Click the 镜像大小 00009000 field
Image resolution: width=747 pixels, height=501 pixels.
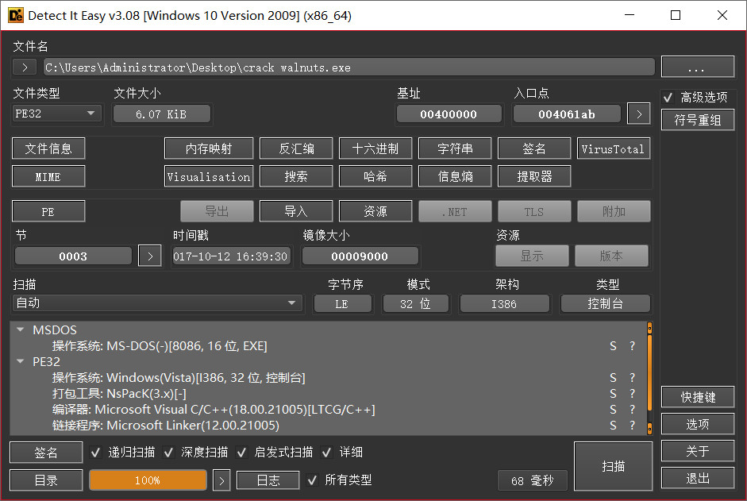tap(360, 256)
